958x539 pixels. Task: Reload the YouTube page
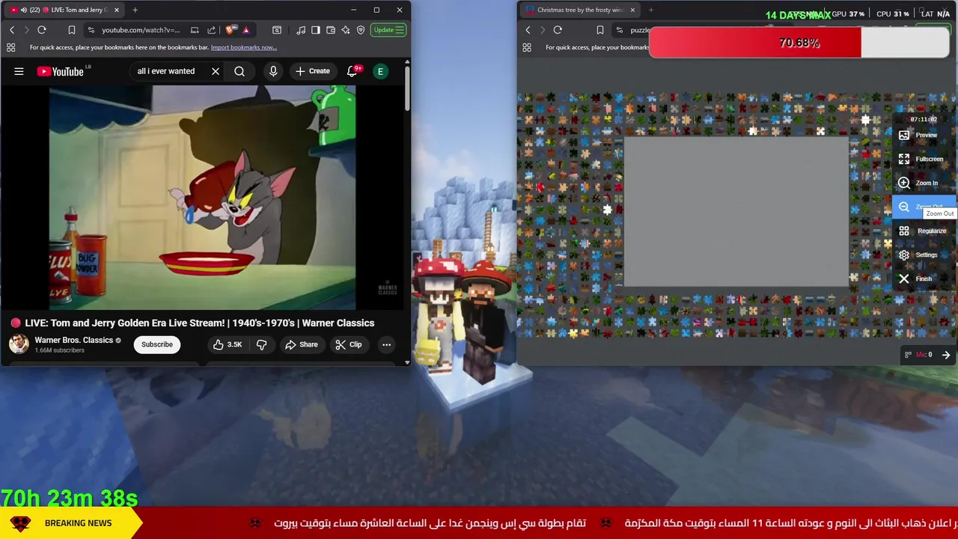pos(42,30)
